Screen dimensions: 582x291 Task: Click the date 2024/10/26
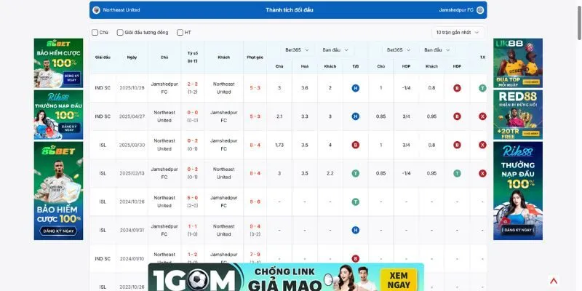[132, 202]
